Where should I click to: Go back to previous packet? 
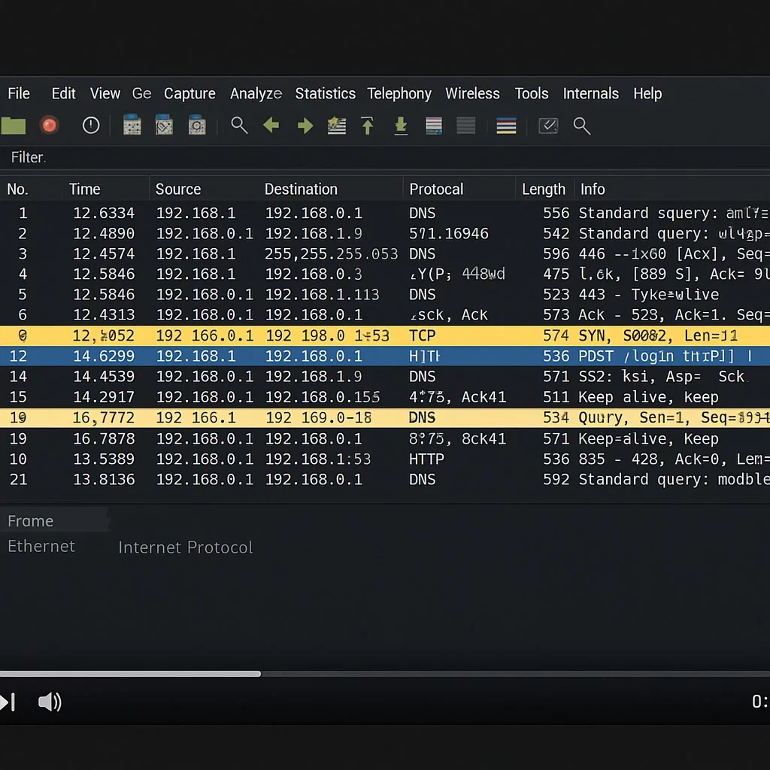pyautogui.click(x=271, y=126)
